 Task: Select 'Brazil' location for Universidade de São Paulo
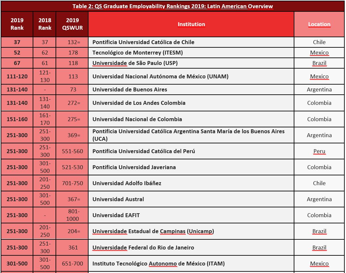pos(319,63)
